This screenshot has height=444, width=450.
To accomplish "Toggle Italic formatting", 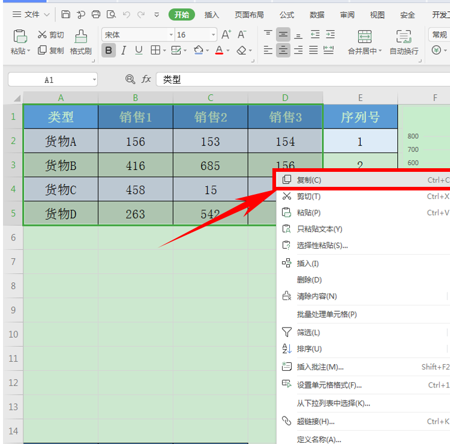I will pos(124,50).
